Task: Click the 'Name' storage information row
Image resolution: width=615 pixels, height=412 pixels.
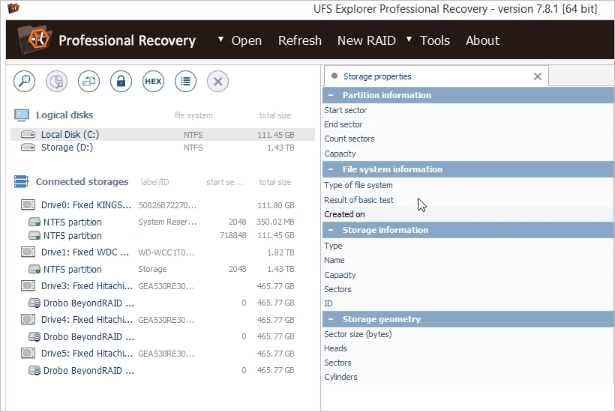Action: pyautogui.click(x=468, y=260)
